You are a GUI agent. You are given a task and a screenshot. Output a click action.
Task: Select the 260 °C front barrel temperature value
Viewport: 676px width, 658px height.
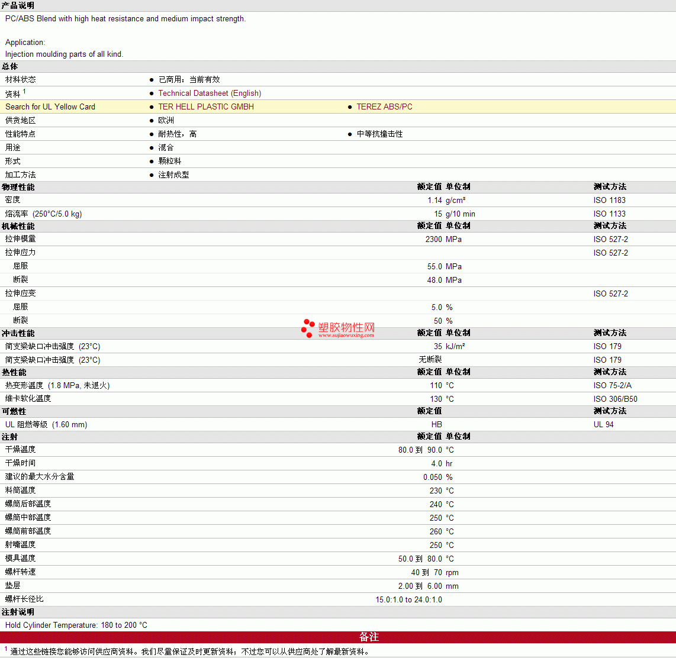click(442, 532)
